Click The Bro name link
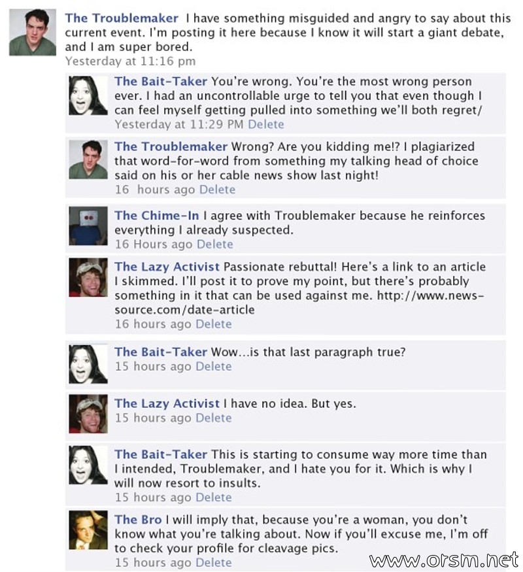The width and height of the screenshot is (523, 572). click(x=138, y=520)
